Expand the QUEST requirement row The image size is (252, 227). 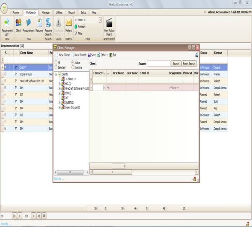(5, 67)
